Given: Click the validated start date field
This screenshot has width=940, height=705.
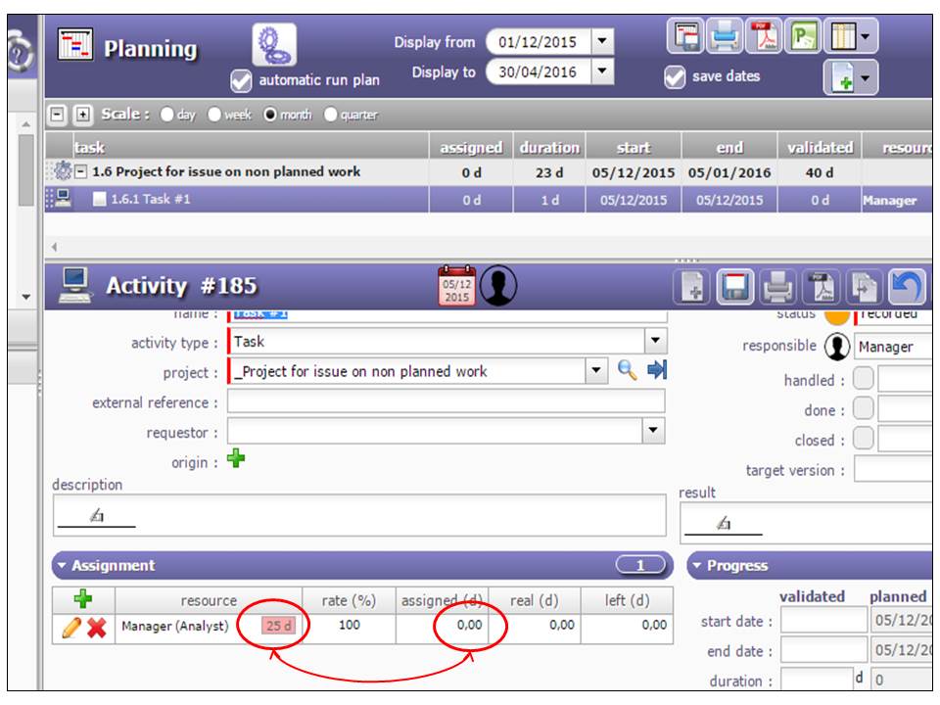Looking at the screenshot, I should coord(823,621).
